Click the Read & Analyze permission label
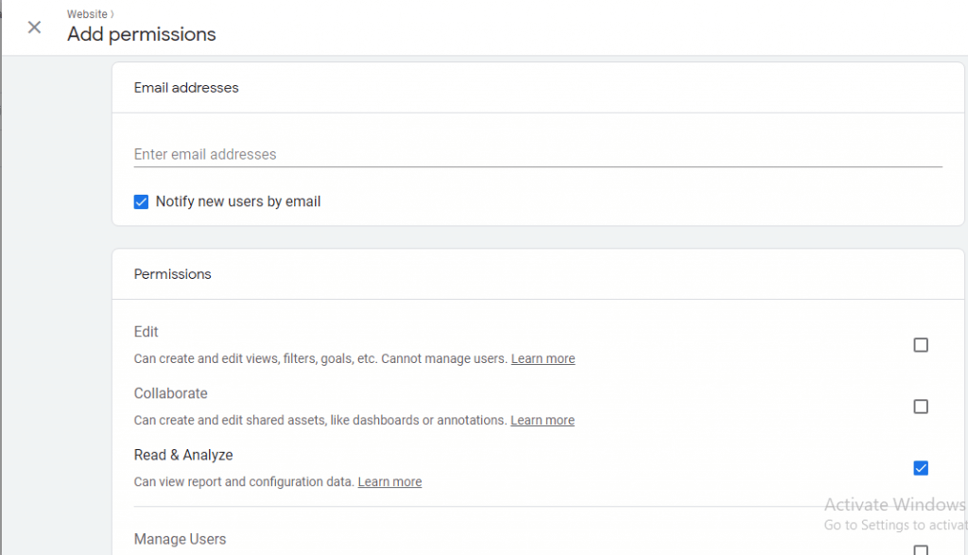The image size is (968, 555). [183, 455]
